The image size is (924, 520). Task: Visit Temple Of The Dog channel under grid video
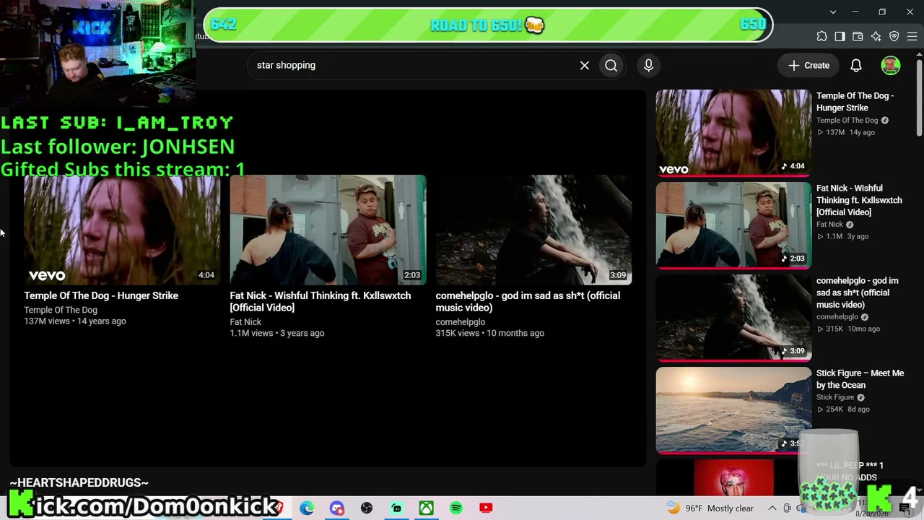[x=61, y=310]
